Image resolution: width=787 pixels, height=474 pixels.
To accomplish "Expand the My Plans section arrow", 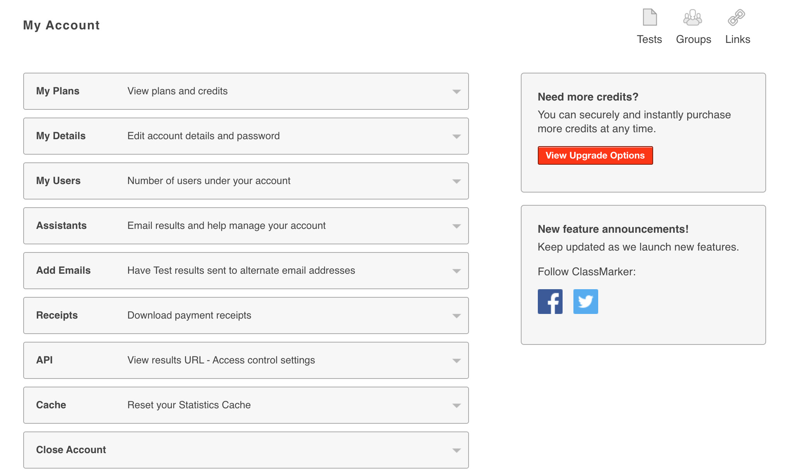I will point(457,92).
